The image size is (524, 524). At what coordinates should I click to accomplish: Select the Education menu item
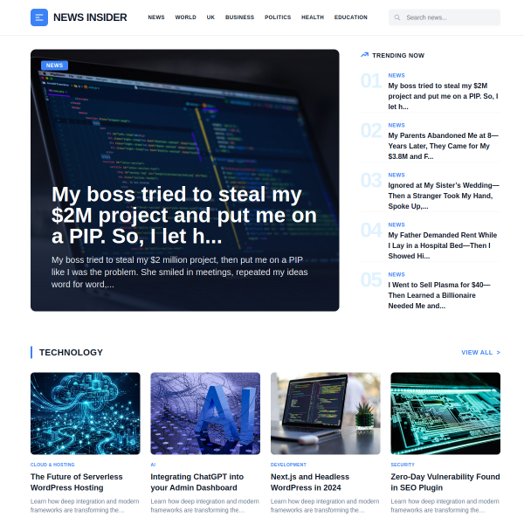pyautogui.click(x=350, y=17)
